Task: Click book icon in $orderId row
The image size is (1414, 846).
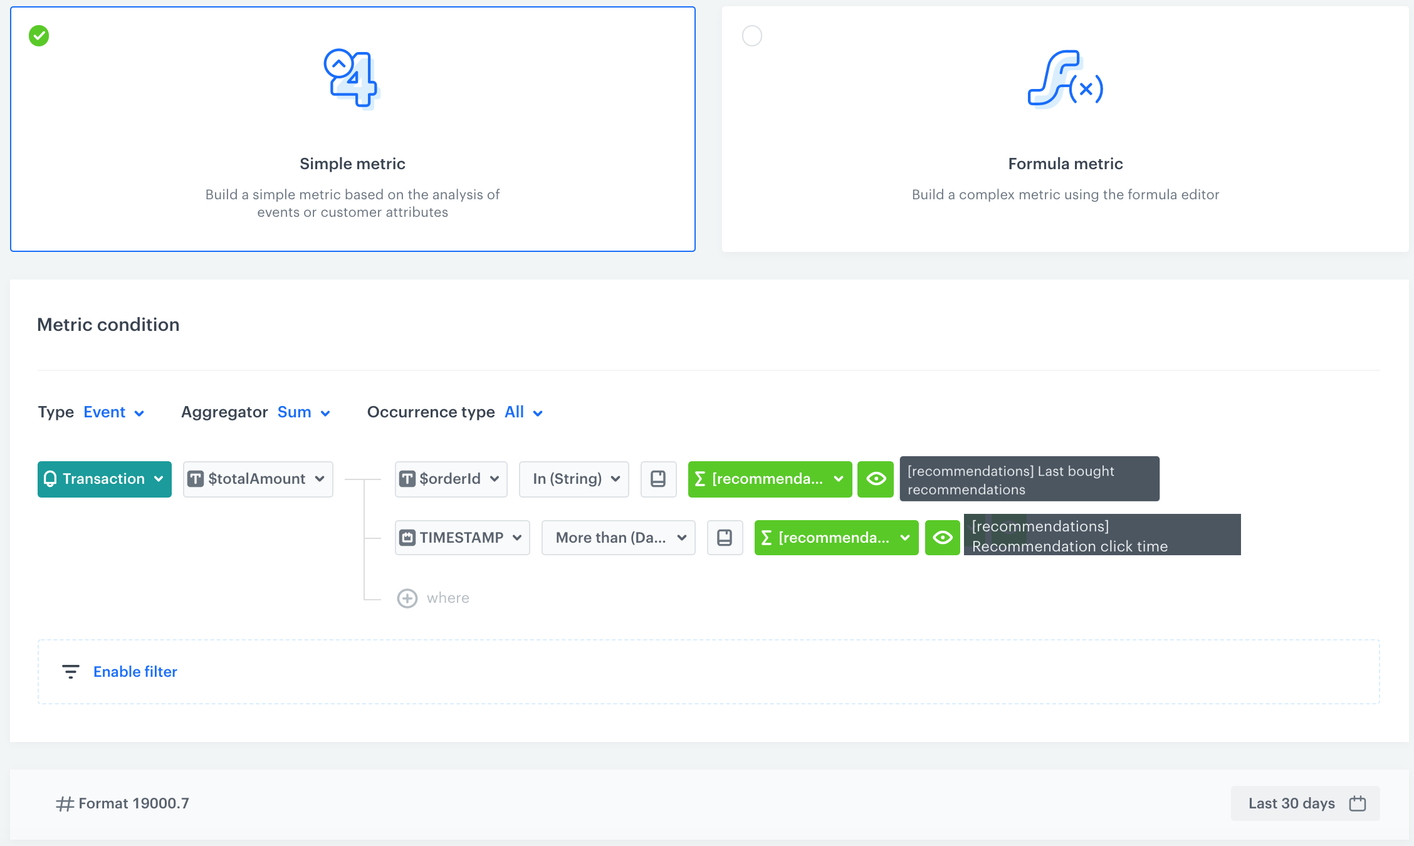Action: pos(658,479)
